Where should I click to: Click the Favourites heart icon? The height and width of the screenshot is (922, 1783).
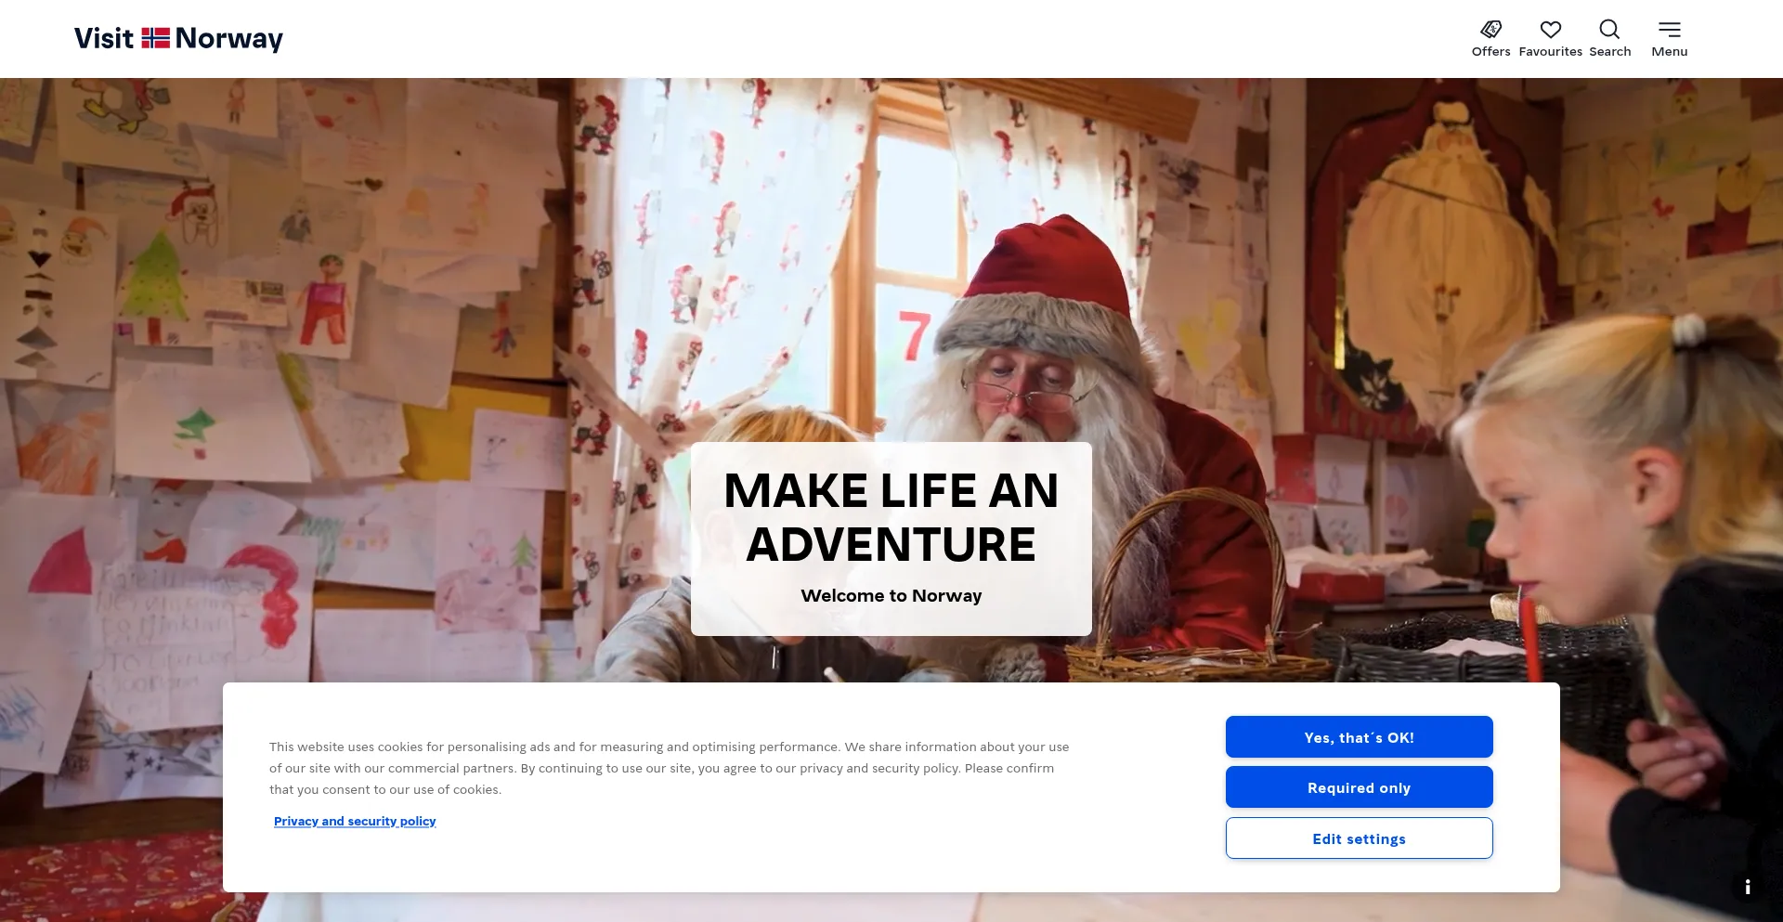click(1551, 30)
